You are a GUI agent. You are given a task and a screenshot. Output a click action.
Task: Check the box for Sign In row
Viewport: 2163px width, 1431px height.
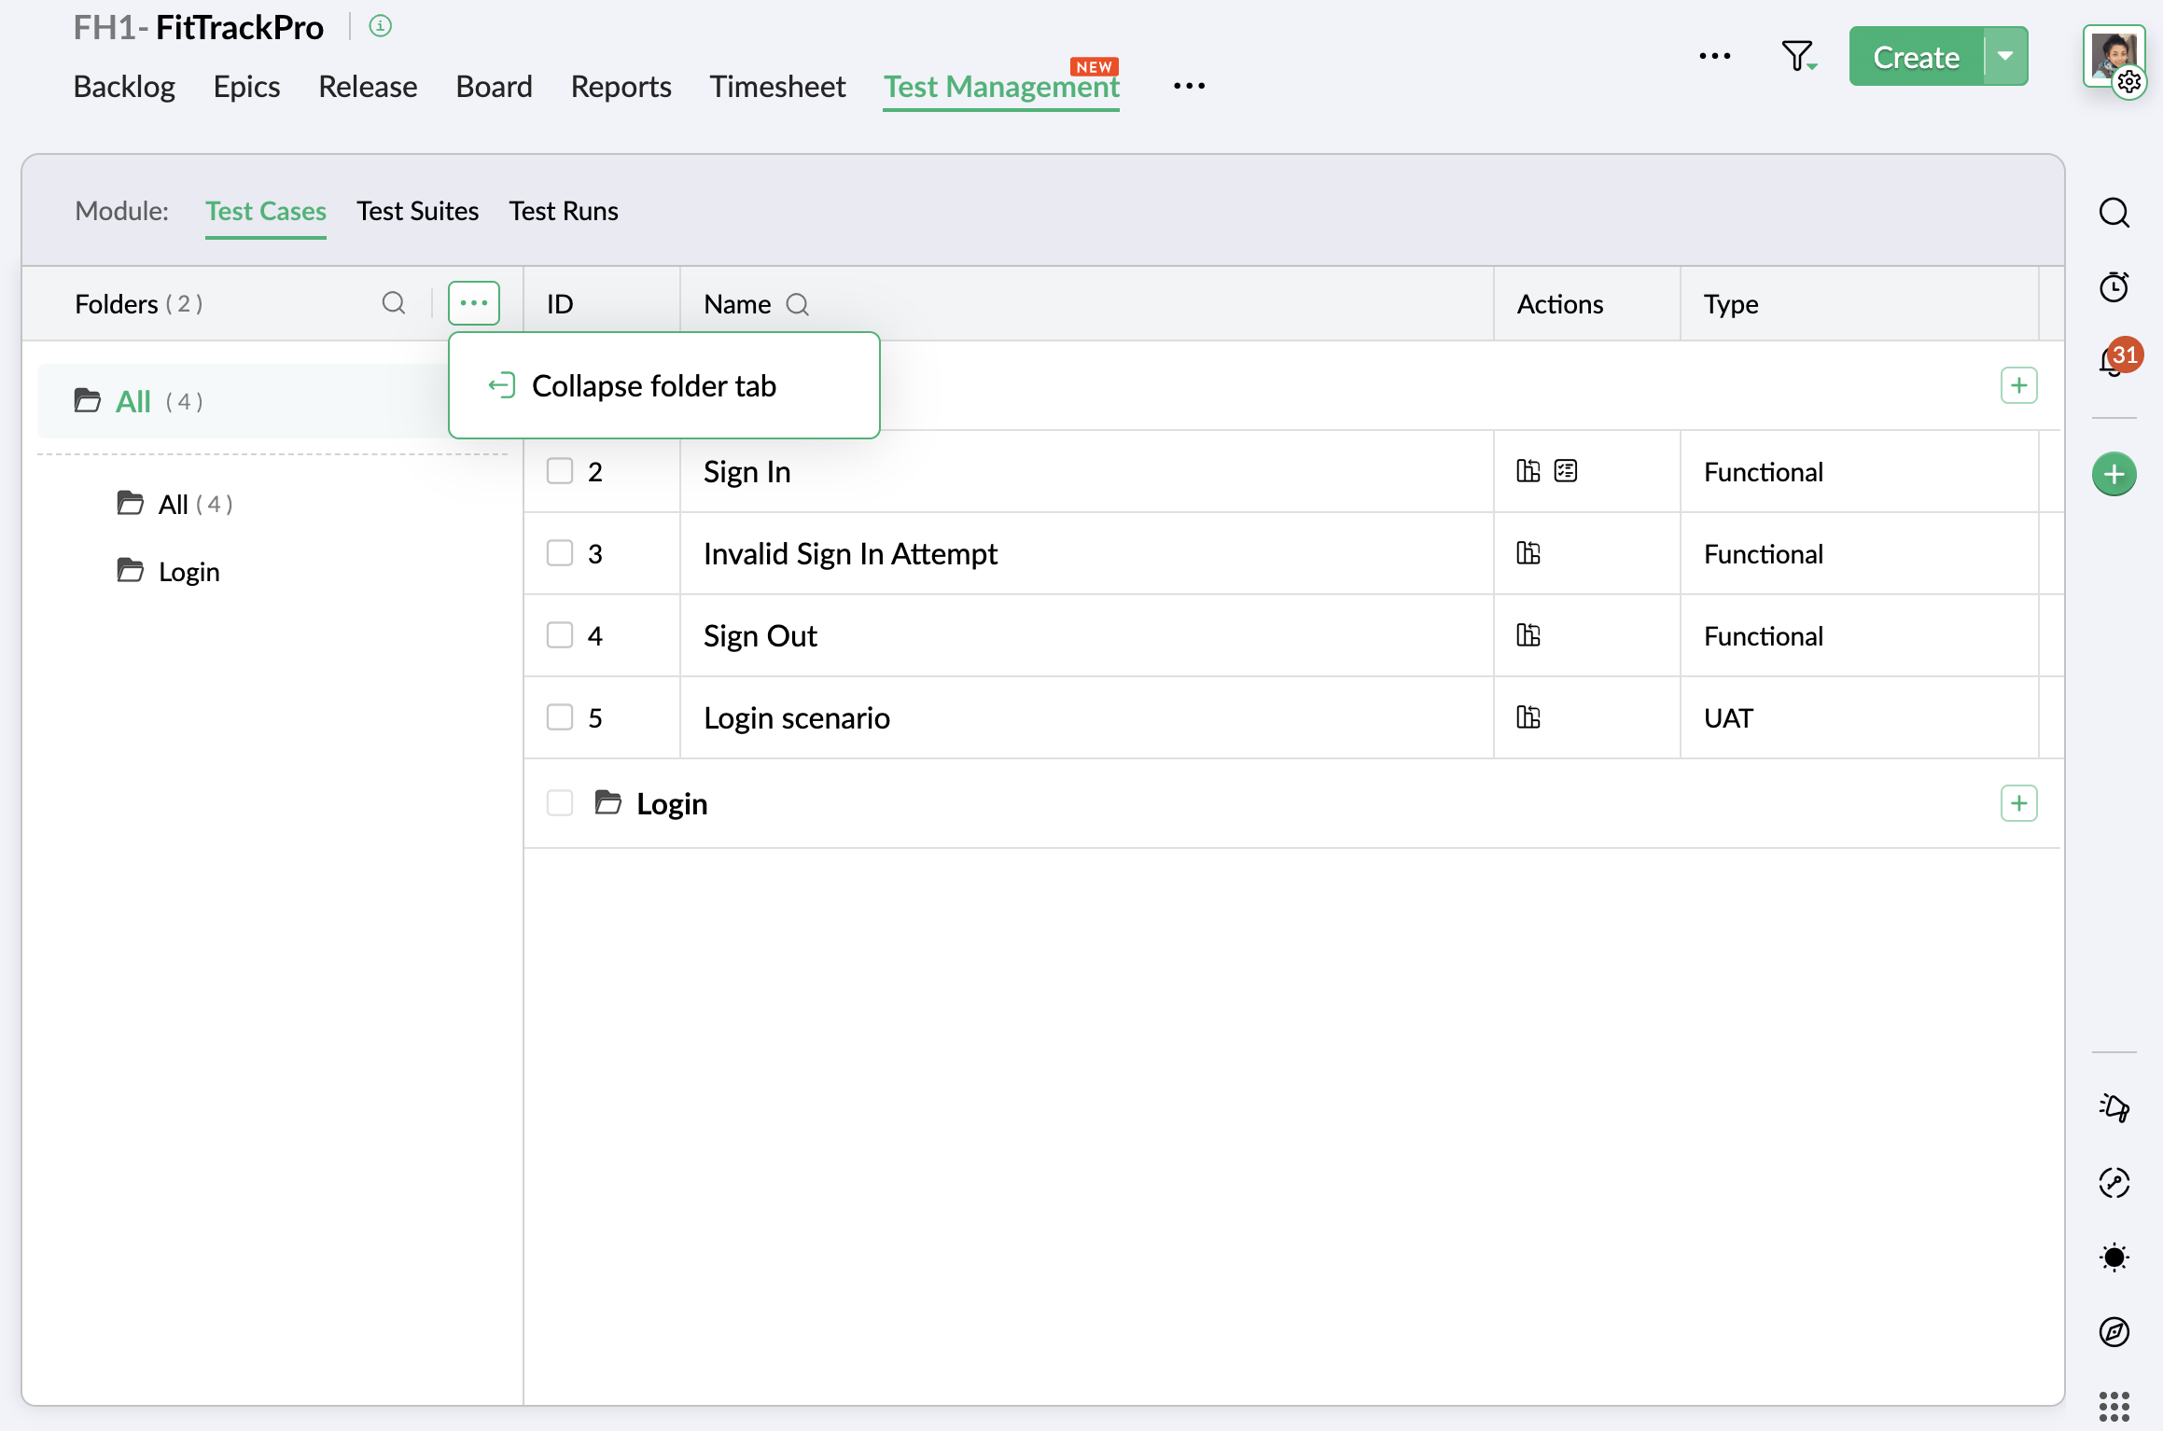coord(560,471)
